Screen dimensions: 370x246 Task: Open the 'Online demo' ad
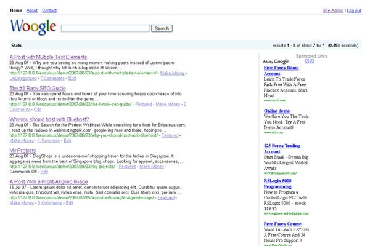click(277, 111)
